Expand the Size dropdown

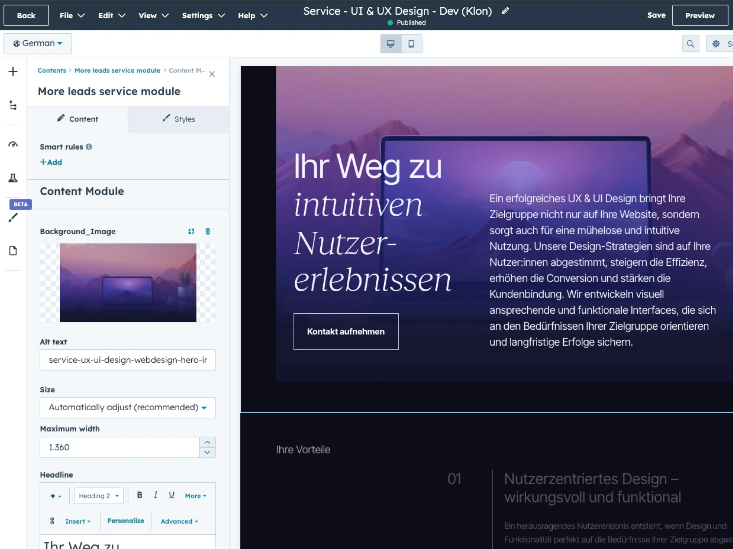[128, 407]
